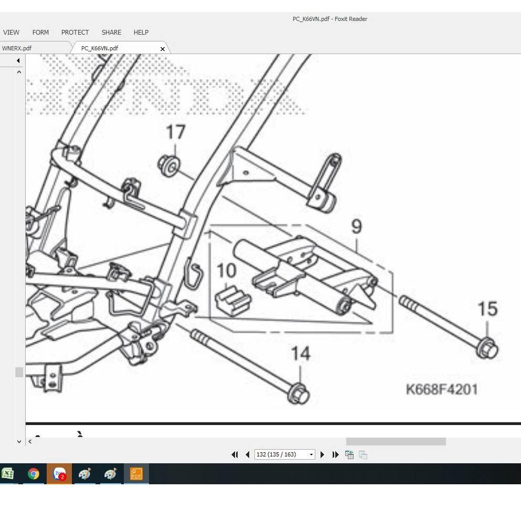Open the PROTECT ribbon tab
This screenshot has width=521, height=521.
[75, 33]
